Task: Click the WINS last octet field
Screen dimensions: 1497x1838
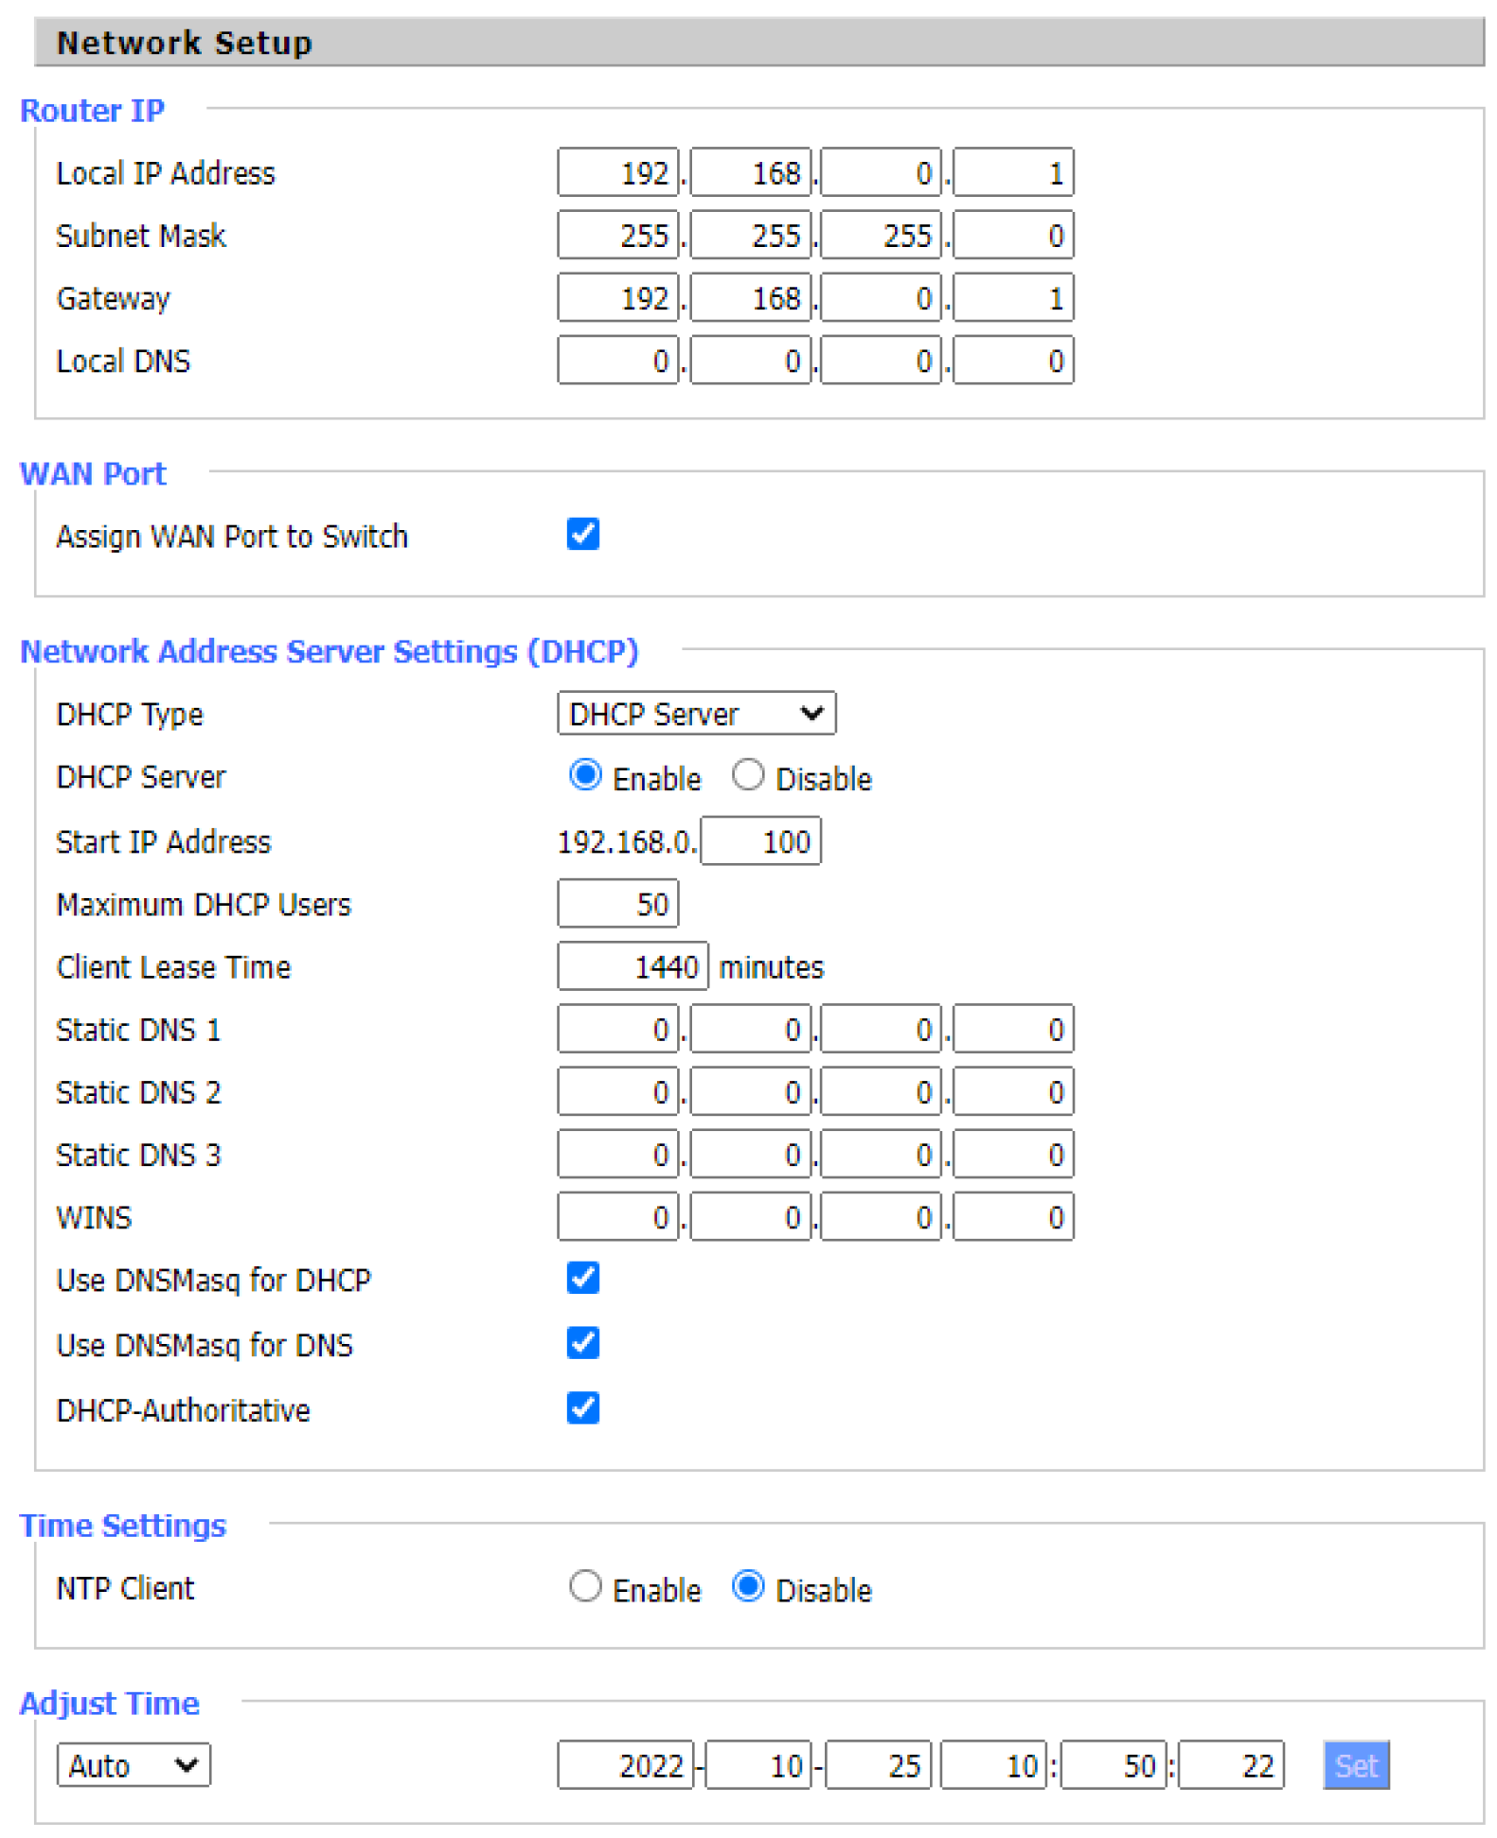Action: tap(1012, 1217)
